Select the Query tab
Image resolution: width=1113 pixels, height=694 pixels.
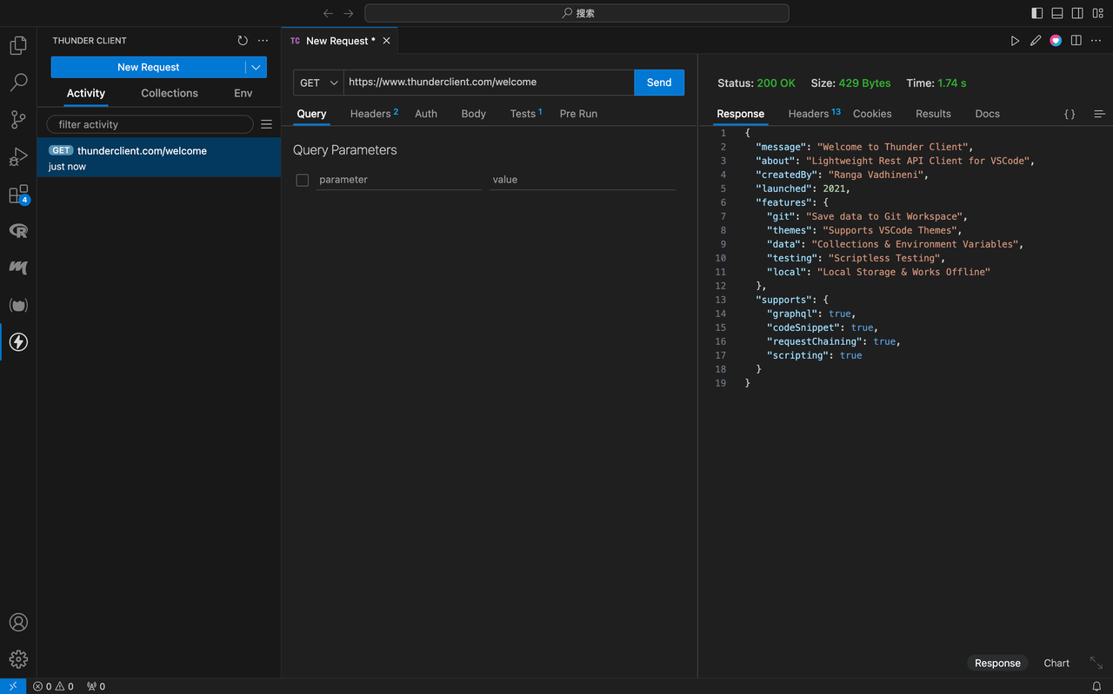pos(311,114)
